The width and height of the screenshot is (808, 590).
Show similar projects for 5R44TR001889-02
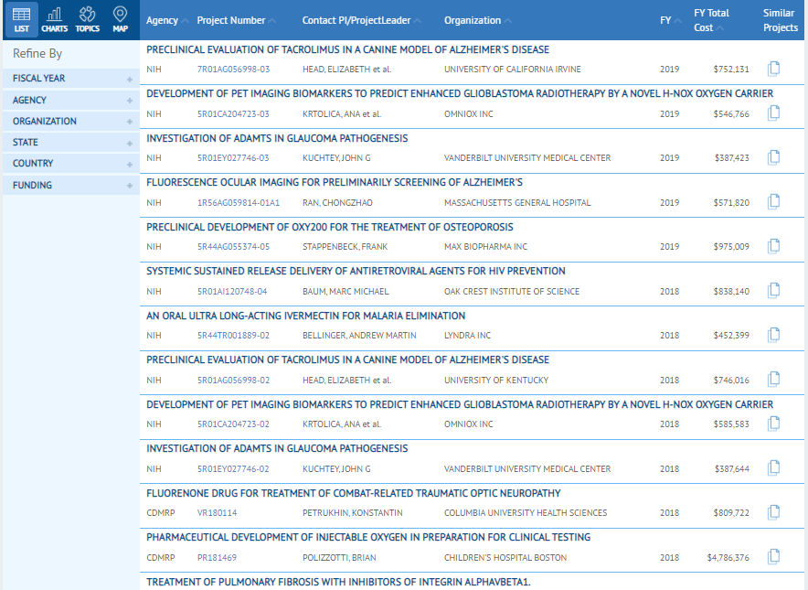pyautogui.click(x=773, y=335)
